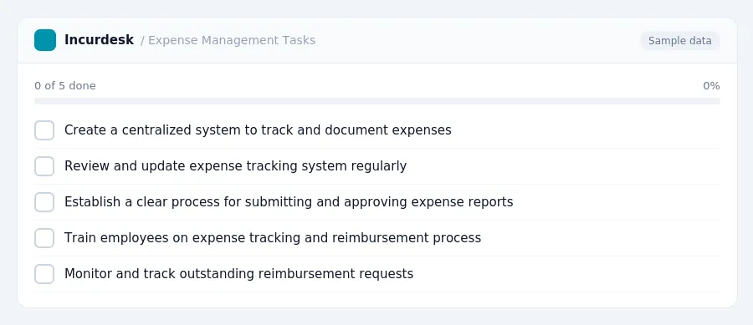
Task: Tick 'Review and update expense tracking' checkbox
Action: pyautogui.click(x=44, y=166)
